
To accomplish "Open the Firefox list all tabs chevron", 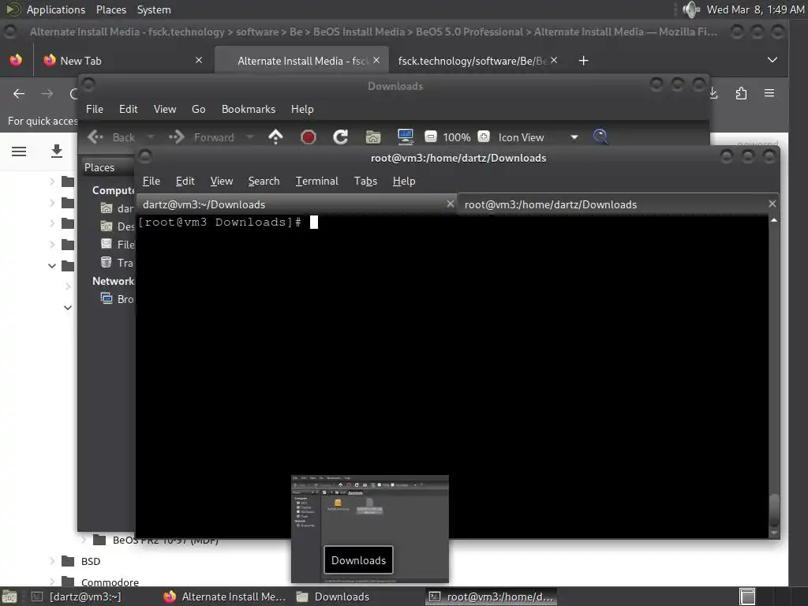I will [772, 60].
